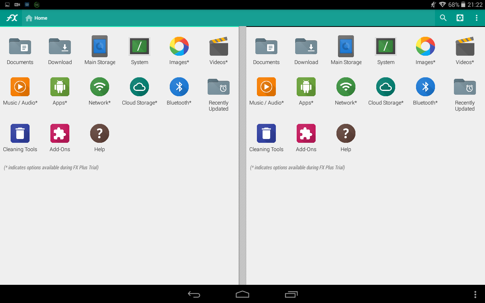The width and height of the screenshot is (485, 303).
Task: Tap the Android Home button
Action: coord(242,294)
